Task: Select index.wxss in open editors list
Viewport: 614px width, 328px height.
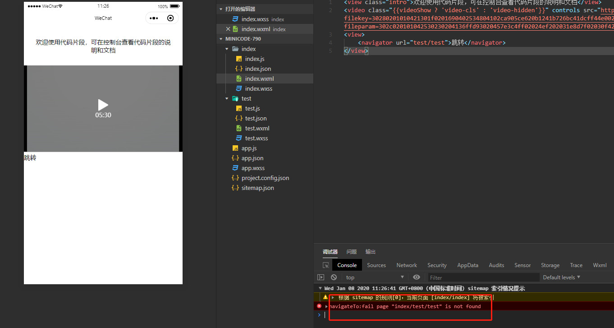Action: [265, 19]
